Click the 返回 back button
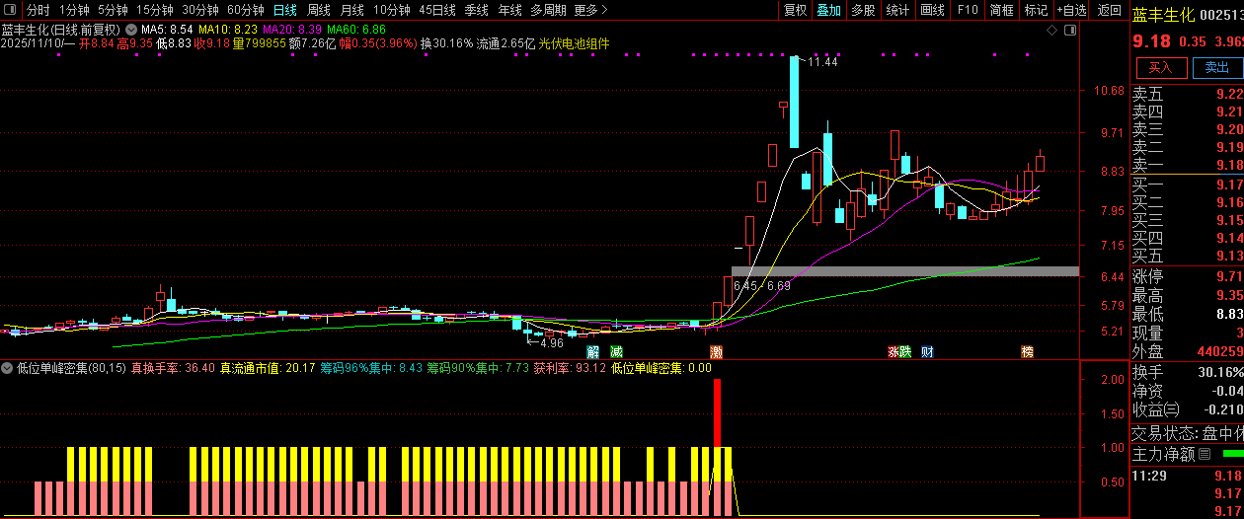 coord(1110,10)
